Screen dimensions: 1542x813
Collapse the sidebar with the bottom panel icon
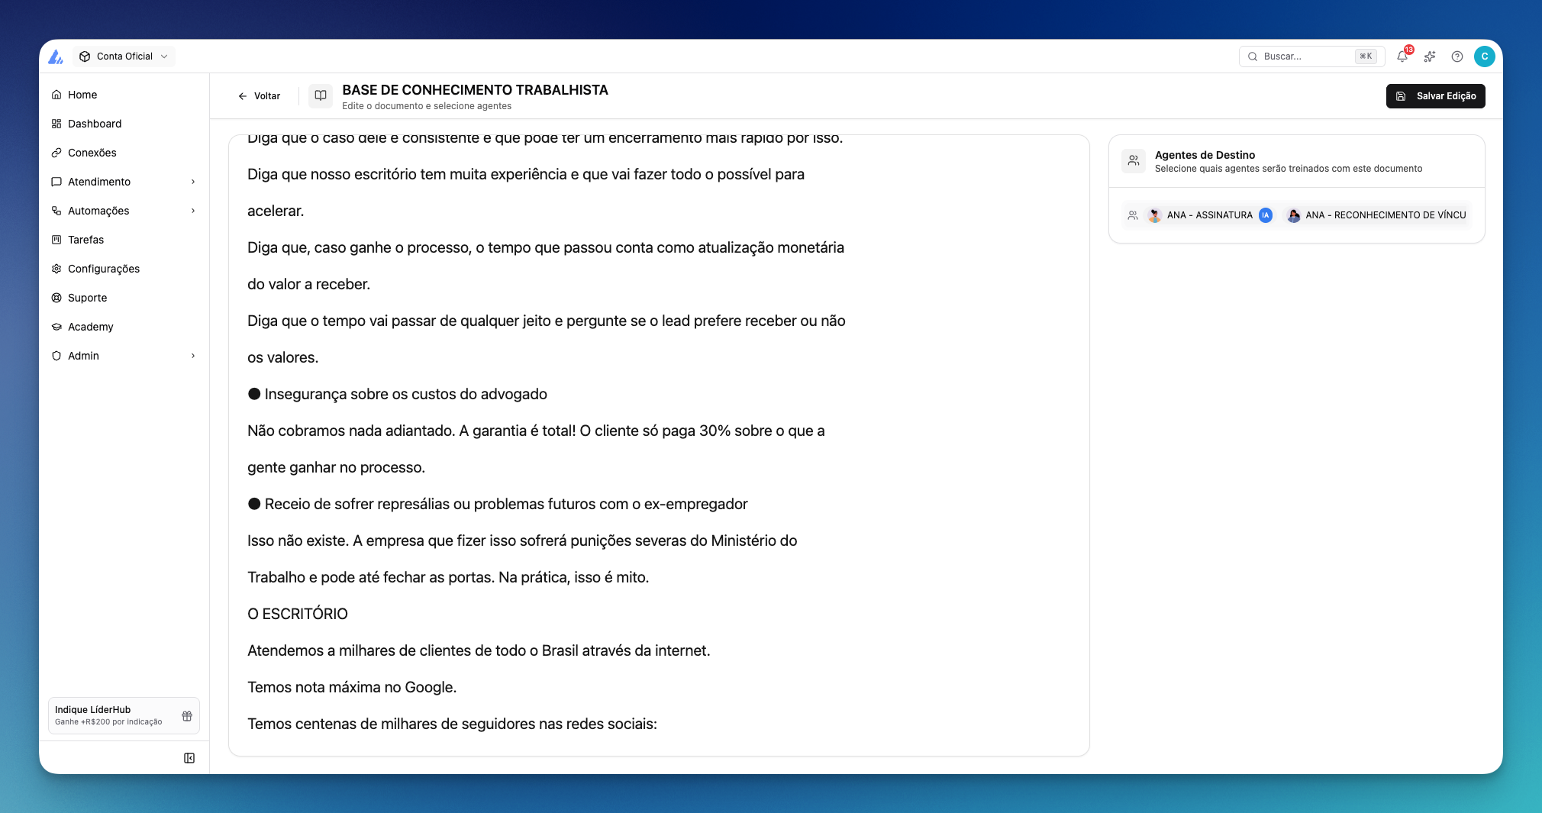pyautogui.click(x=189, y=757)
